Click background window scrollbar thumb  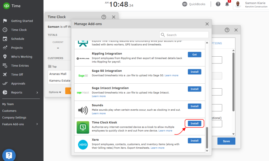233,82
